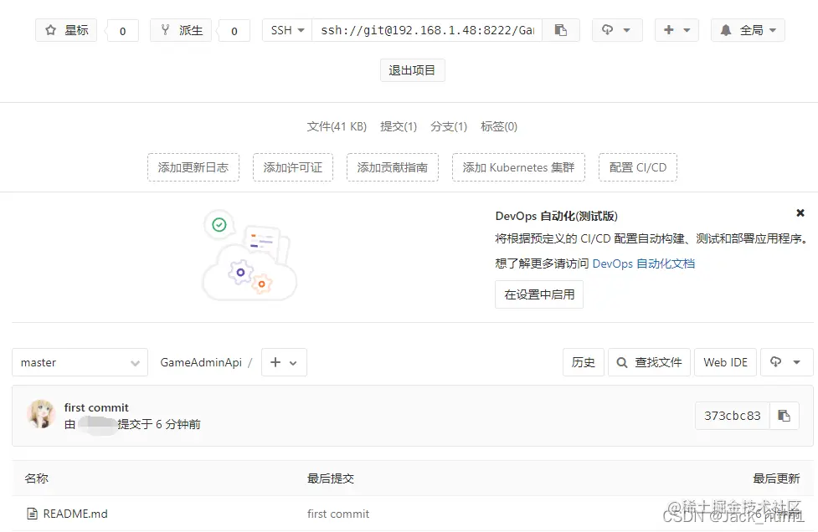Copy commit hash 373cbc83
The height and width of the screenshot is (532, 818).
coord(784,416)
